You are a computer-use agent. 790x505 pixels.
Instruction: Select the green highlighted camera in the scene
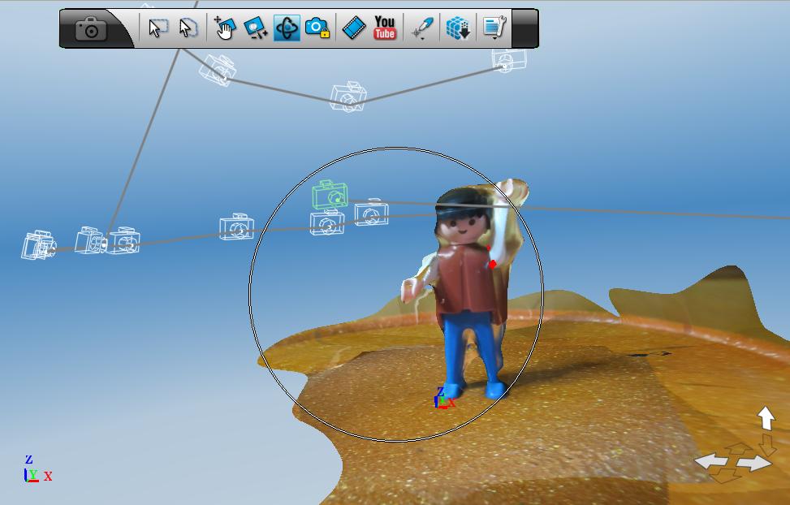330,195
